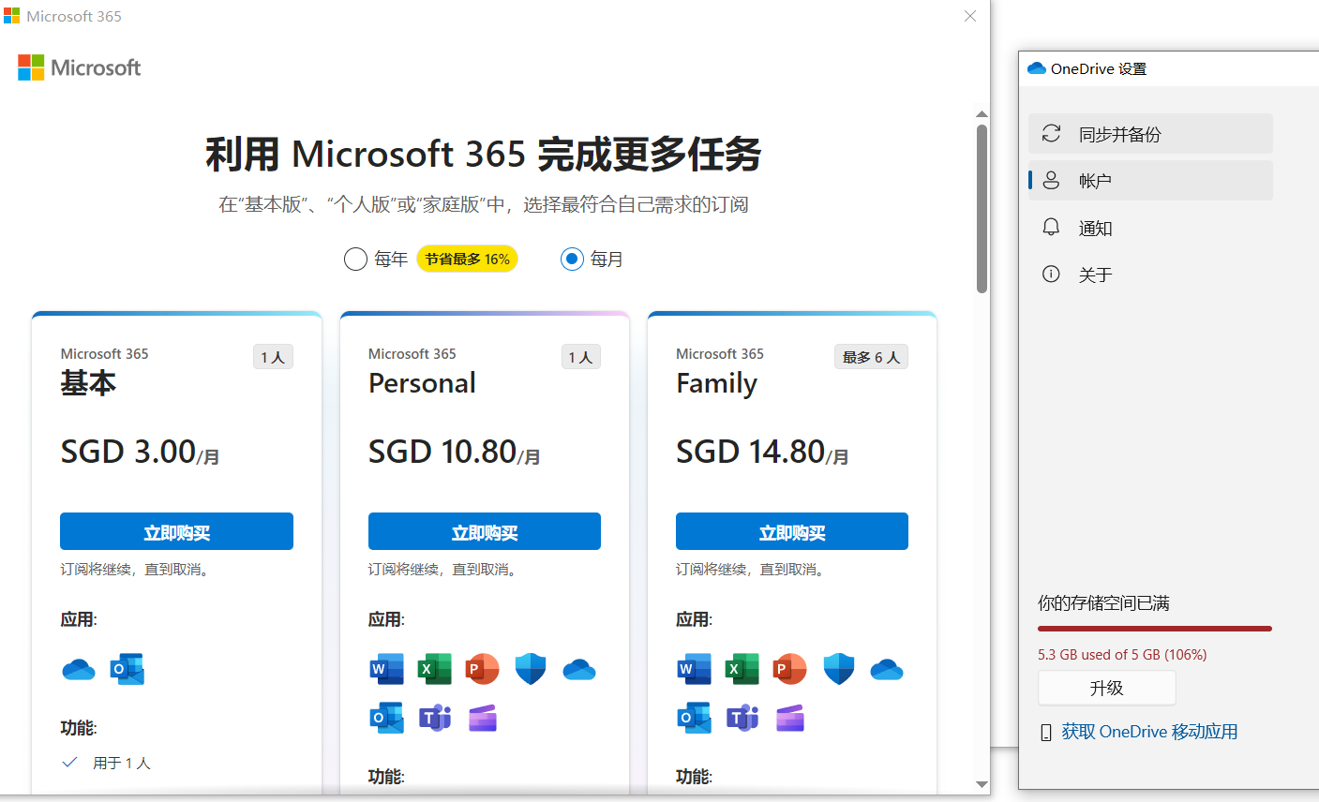The image size is (1319, 802).
Task: Click the PowerPoint icon in the Personal plan
Action: pyautogui.click(x=482, y=670)
